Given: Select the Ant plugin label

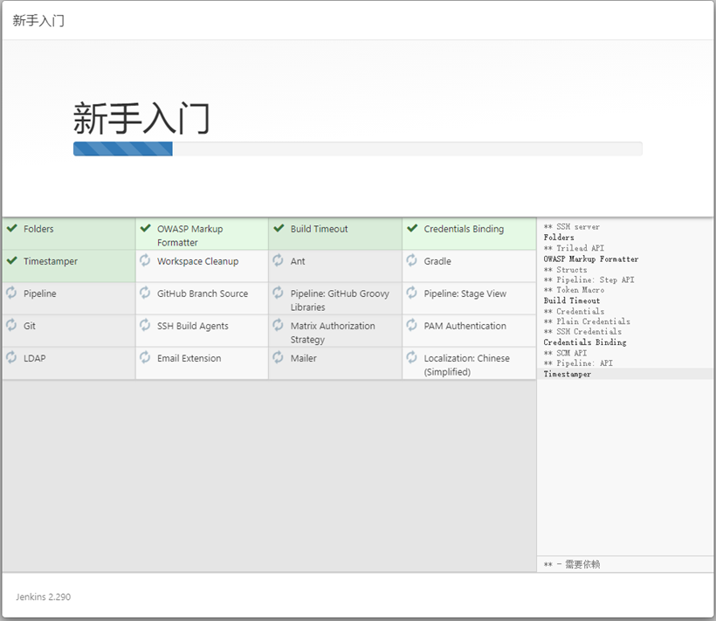Looking at the screenshot, I should pos(298,261).
